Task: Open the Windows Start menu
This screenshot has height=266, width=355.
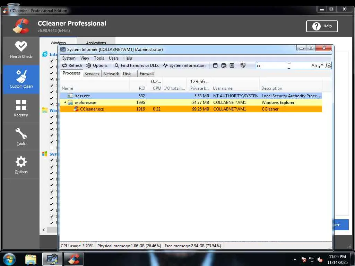Action: coord(9,259)
